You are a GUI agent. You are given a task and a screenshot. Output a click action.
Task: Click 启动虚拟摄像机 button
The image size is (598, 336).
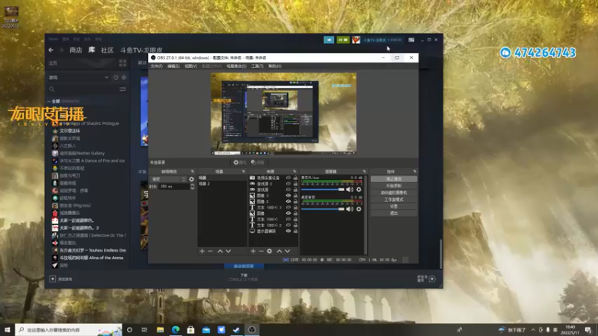pyautogui.click(x=394, y=193)
